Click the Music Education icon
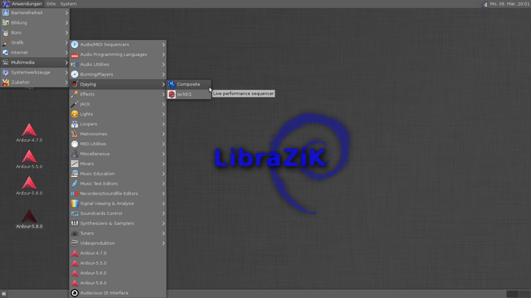Viewport: 531px width, 298px height. pos(75,173)
